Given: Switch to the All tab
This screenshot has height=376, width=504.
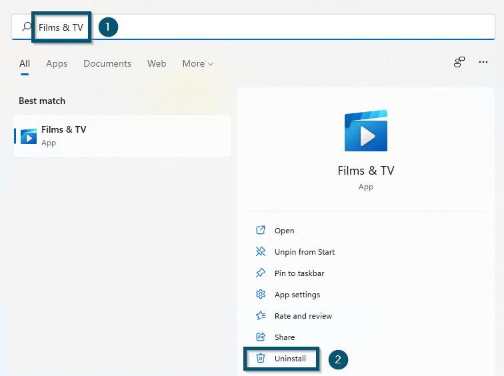Looking at the screenshot, I should pyautogui.click(x=25, y=63).
